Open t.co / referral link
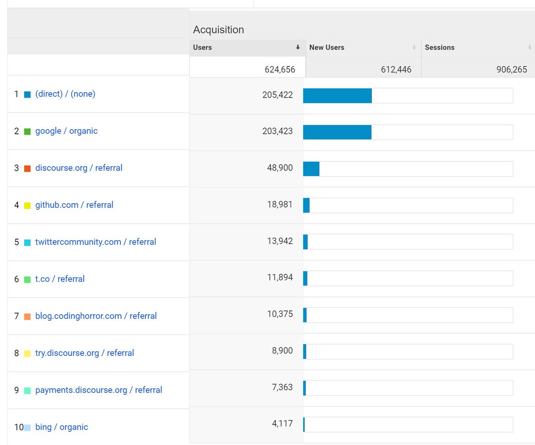Screen dimensions: 535x445 click(60, 279)
